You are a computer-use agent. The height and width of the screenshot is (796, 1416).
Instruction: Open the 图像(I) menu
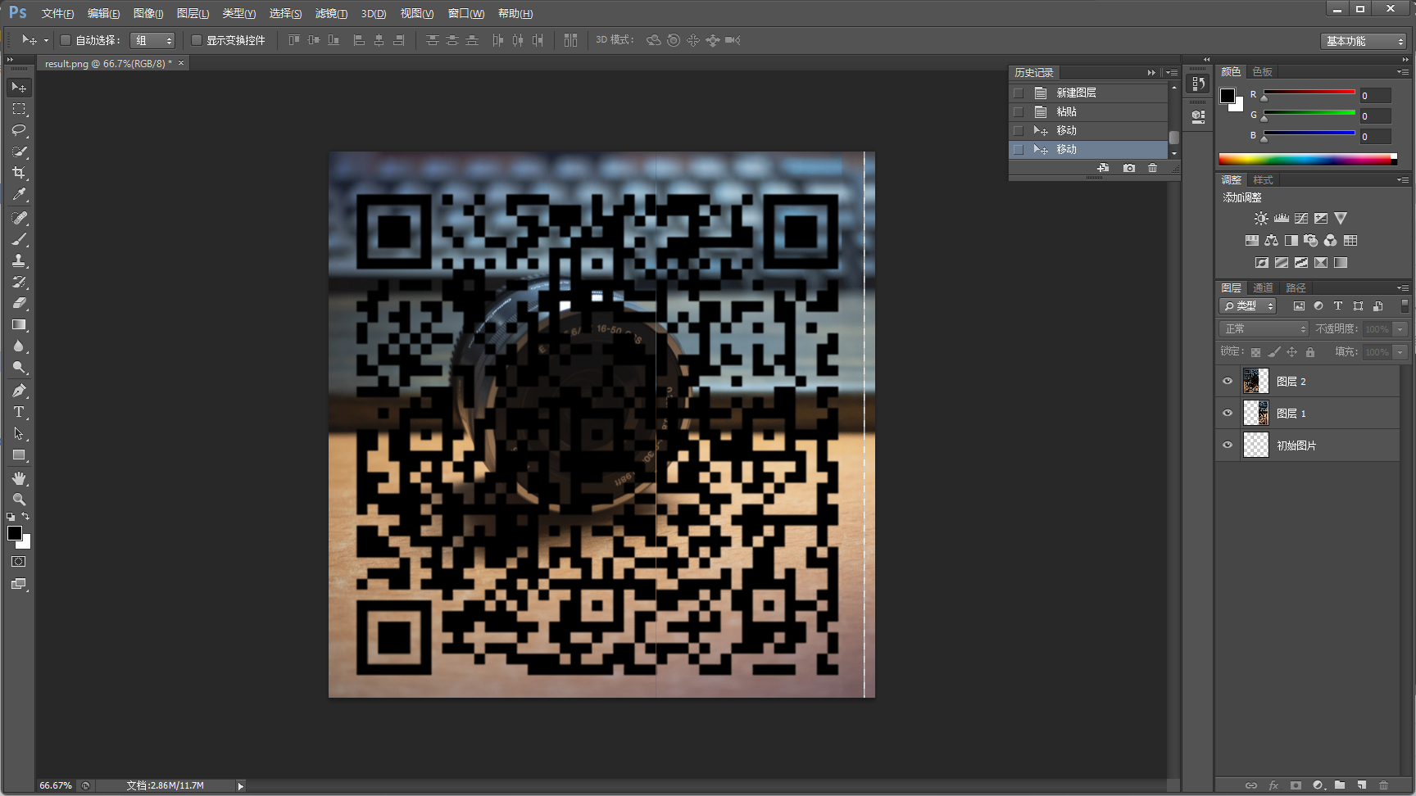pos(148,14)
